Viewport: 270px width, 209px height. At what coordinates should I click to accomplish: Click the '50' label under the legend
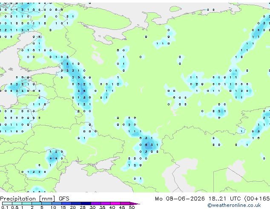pos(132,207)
